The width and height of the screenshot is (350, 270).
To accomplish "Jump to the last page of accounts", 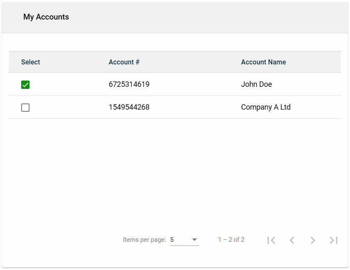I will [x=333, y=240].
